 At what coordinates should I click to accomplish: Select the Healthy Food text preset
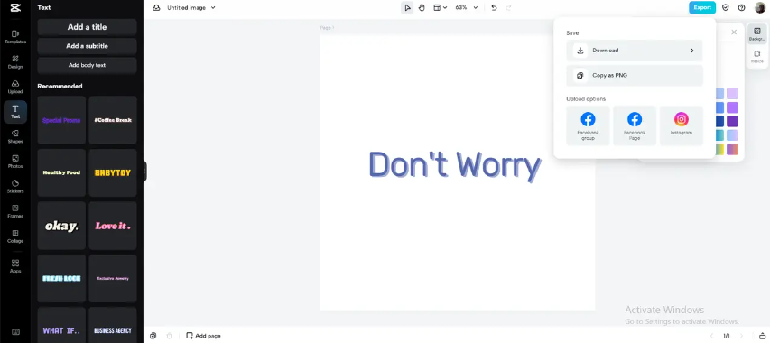point(61,172)
